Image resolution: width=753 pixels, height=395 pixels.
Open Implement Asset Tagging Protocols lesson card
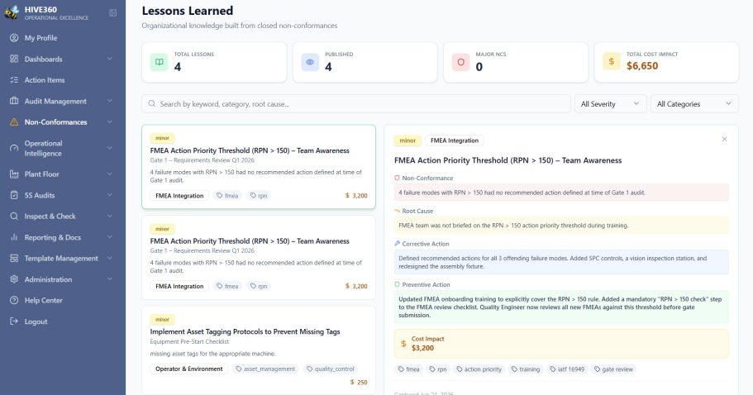coord(259,350)
